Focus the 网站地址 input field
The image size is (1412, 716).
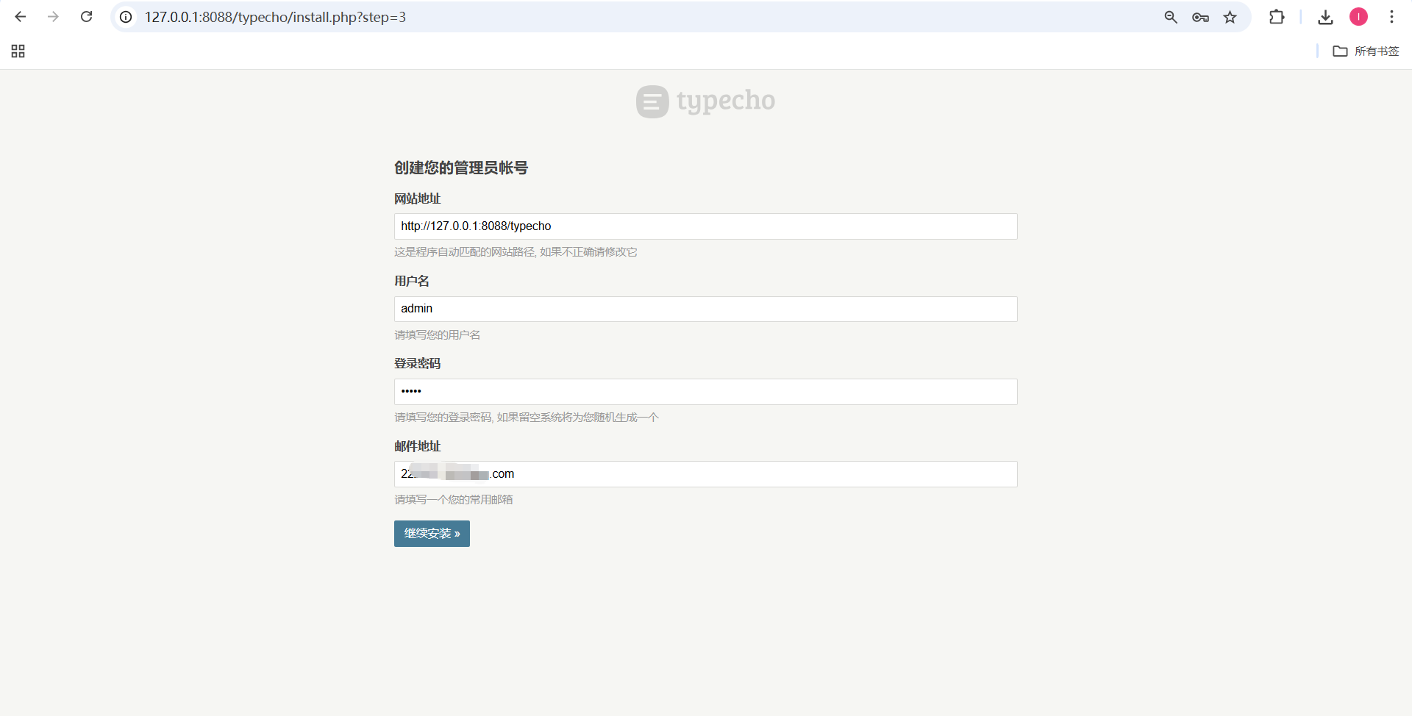tap(705, 226)
